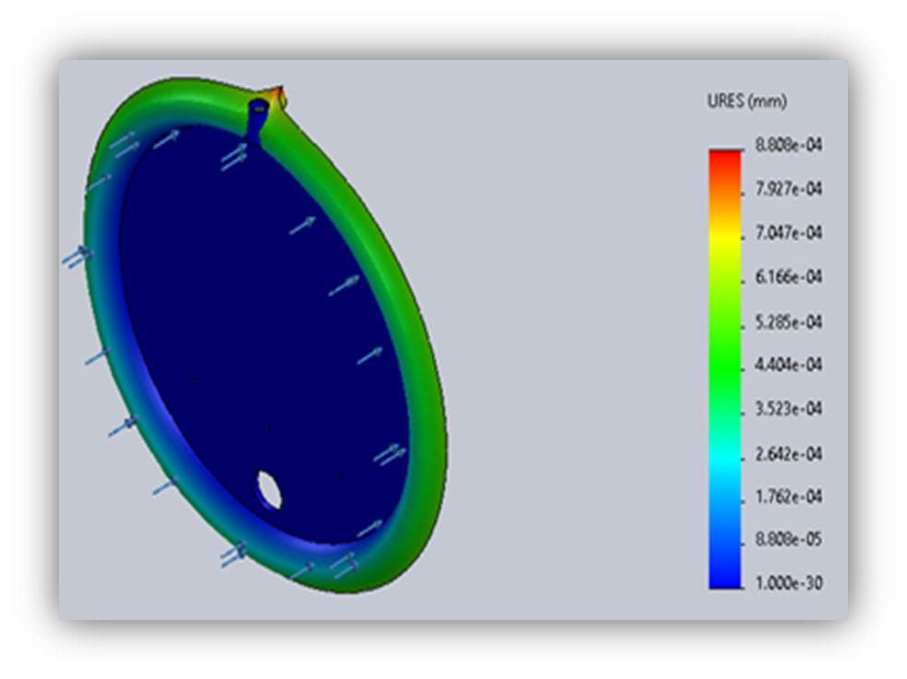Click the 1.000e-30 minimum legend value
Image resolution: width=907 pixels, height=679 pixels.
tap(788, 582)
